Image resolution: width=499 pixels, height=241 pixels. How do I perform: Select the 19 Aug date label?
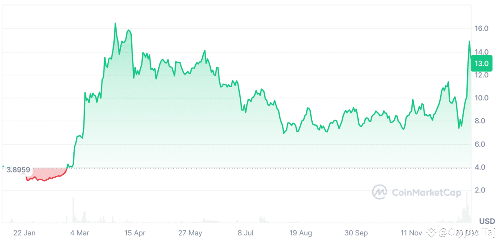[301, 233]
